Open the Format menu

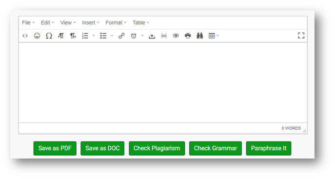[116, 22]
